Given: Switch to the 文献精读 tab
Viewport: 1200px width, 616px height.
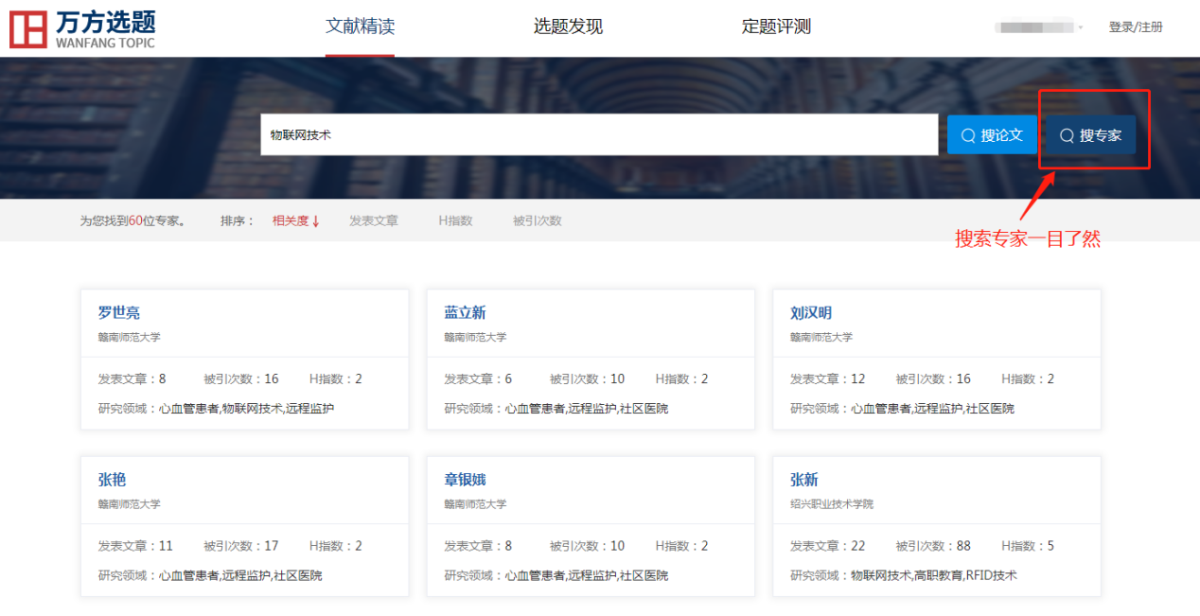Looking at the screenshot, I should pyautogui.click(x=360, y=26).
